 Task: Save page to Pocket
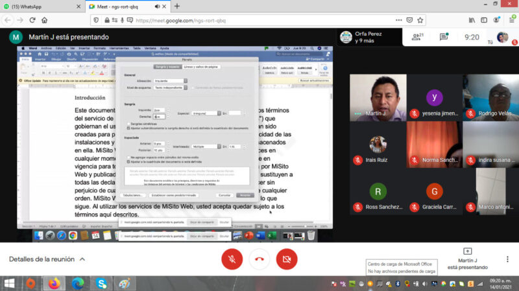click(x=409, y=20)
